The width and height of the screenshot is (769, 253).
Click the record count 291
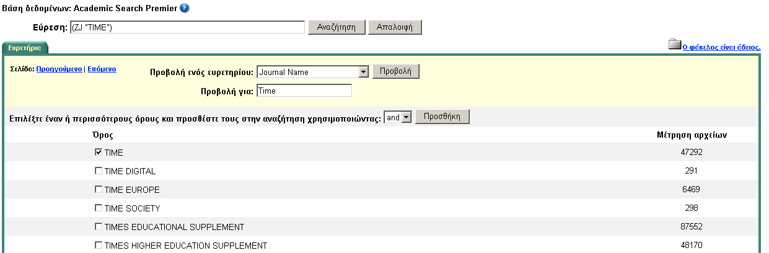point(692,171)
